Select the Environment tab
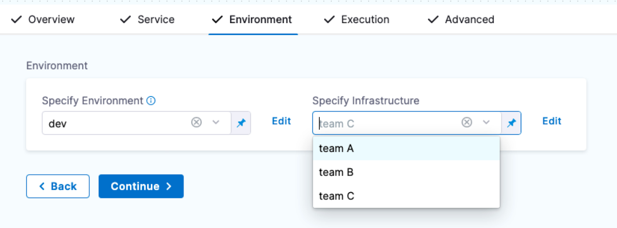Image resolution: width=617 pixels, height=228 pixels. click(253, 20)
